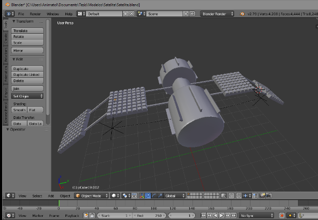Image resolution: width=318 pixels, height=220 pixels.
Task: Play the animation forward
Action: [221, 216]
